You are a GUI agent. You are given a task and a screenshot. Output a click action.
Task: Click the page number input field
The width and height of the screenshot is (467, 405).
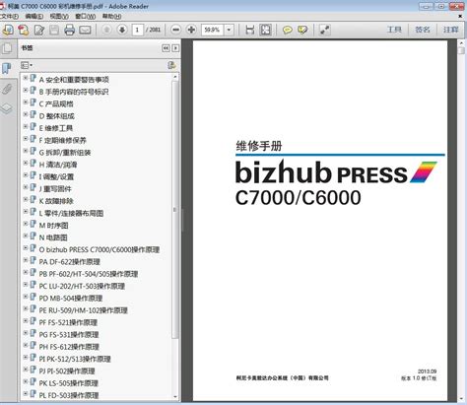(138, 30)
